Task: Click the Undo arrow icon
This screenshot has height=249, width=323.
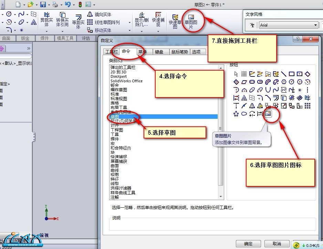Action: click(68, 4)
